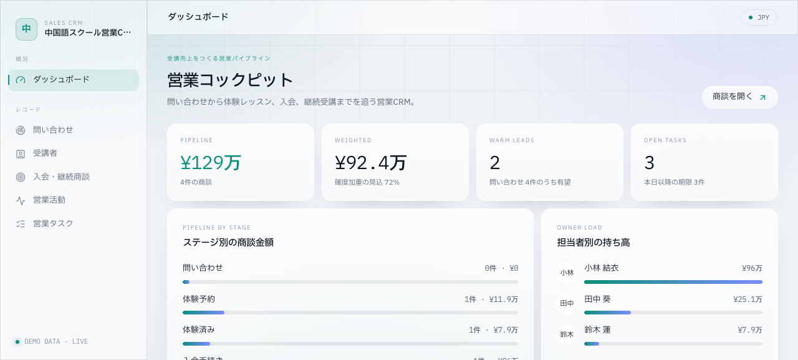The image size is (798, 360).
Task: Open the ダッシュボード sidebar item
Action: 74,80
